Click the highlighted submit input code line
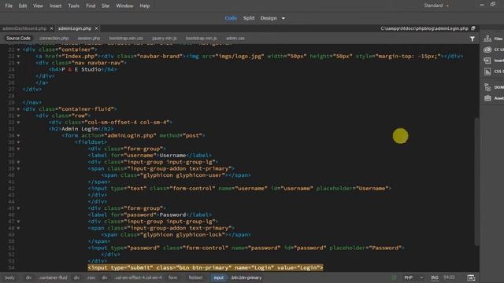Viewport: 504px width, 283px height. (x=206, y=267)
